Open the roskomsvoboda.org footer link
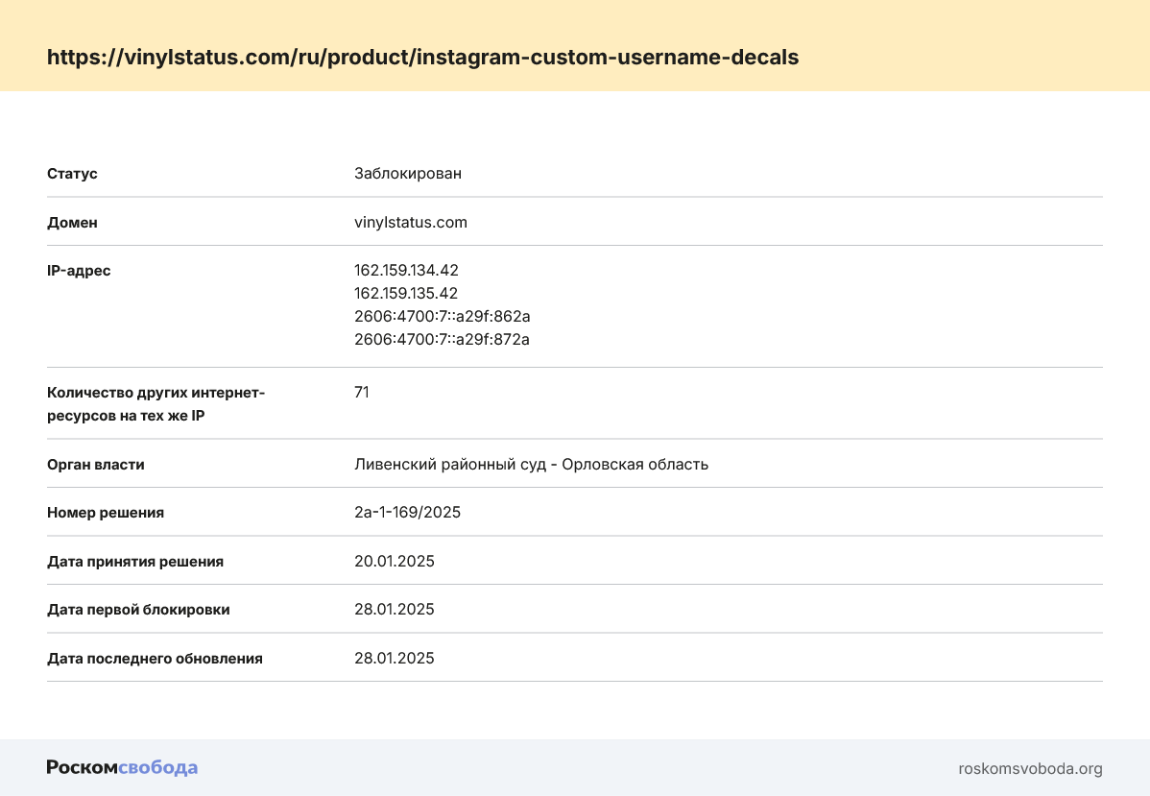The width and height of the screenshot is (1150, 796). coord(1030,768)
